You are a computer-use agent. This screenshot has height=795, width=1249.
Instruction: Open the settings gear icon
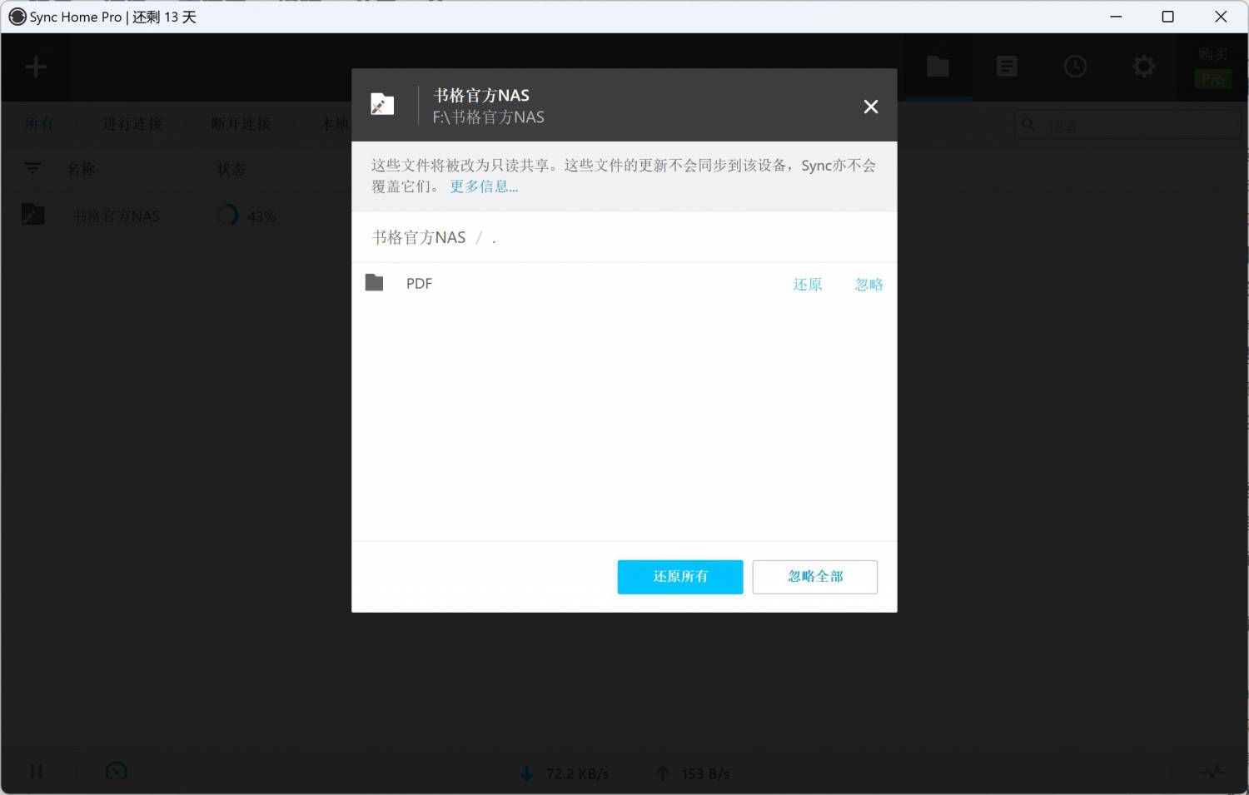tap(1143, 67)
